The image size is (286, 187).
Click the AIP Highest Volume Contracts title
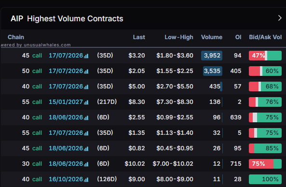tap(67, 19)
